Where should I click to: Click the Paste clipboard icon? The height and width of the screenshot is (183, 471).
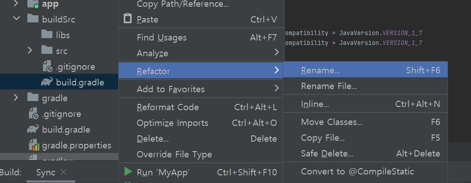pos(128,18)
